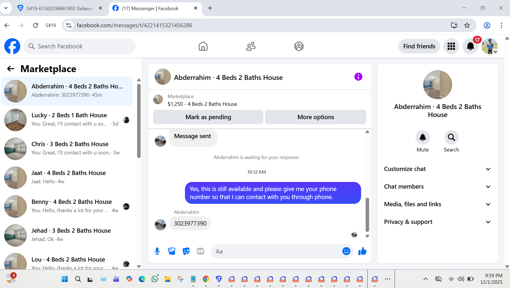Open a new browser tab
Viewport: 510px width, 288px height.
(x=210, y=8)
